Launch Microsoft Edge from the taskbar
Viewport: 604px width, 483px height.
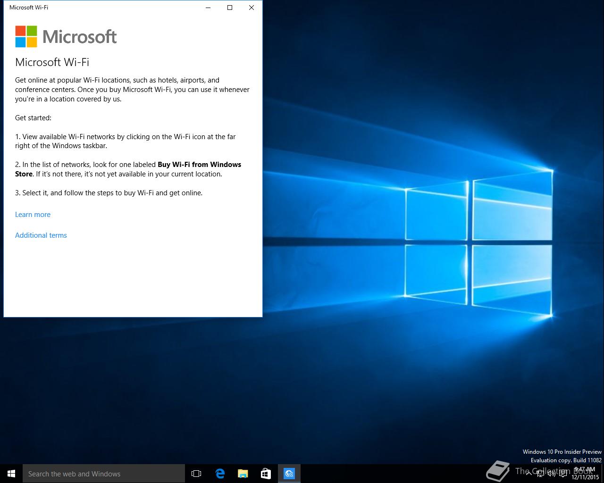(220, 474)
